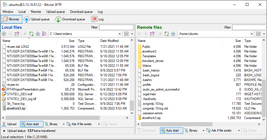The image size is (267, 140).
Task: Click the stop icon in Remote files toolbar
Action: 160,34
